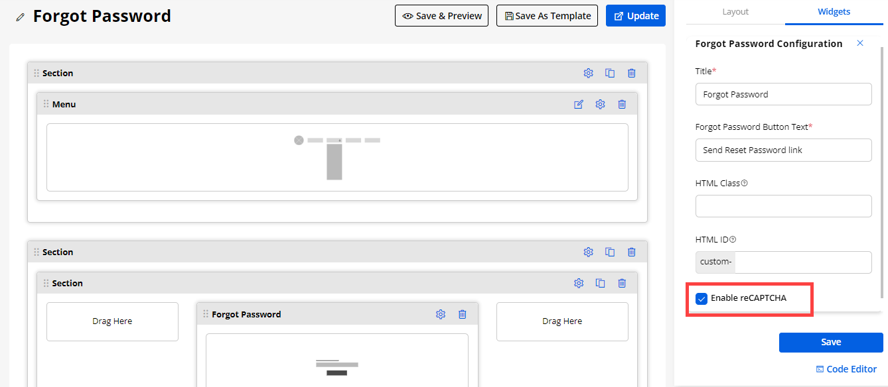Duplicate the first Section using its copy icon

[x=610, y=73]
